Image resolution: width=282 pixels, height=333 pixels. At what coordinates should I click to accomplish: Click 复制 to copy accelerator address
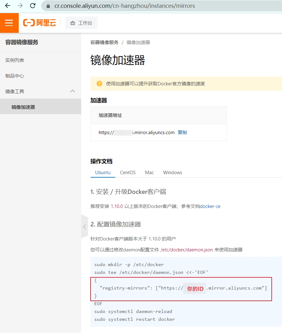182,132
